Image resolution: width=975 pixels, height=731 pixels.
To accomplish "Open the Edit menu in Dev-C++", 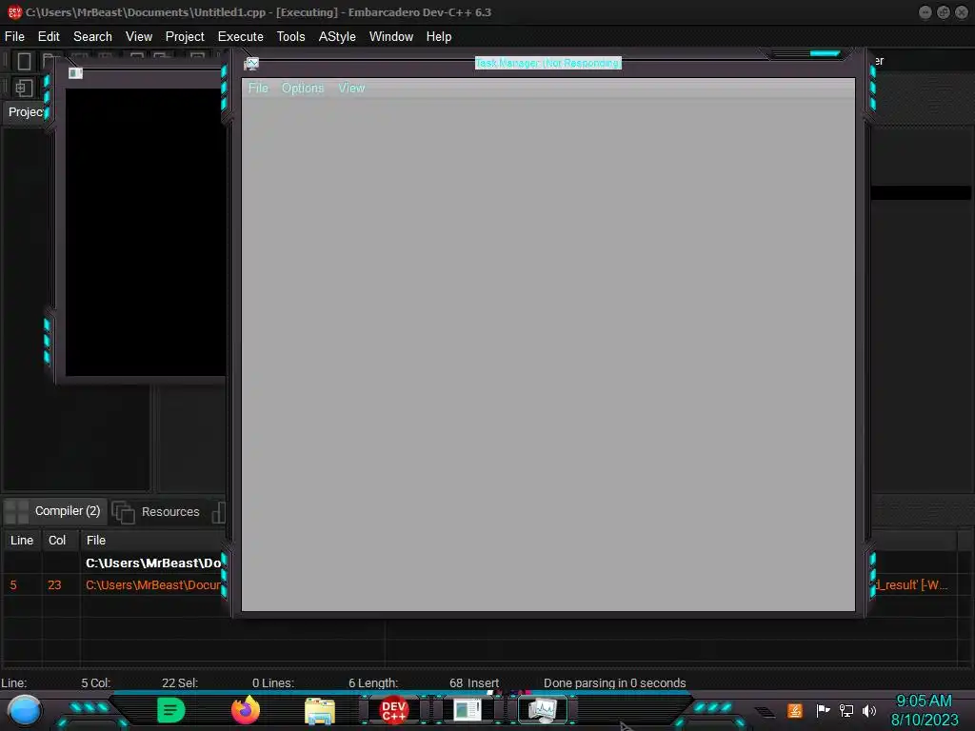I will click(x=49, y=37).
